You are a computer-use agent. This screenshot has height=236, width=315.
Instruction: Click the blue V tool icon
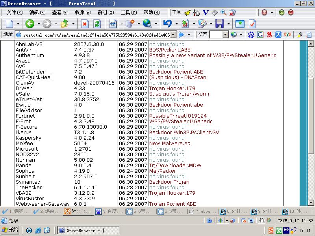206,13
